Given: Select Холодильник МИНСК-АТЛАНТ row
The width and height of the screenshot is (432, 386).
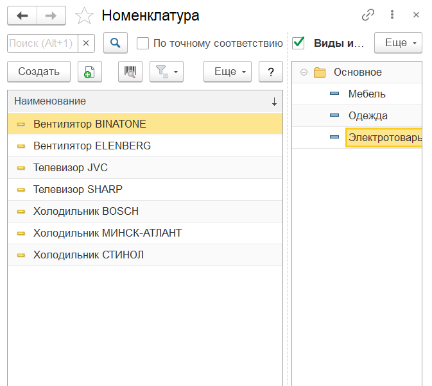Looking at the screenshot, I should click(145, 233).
